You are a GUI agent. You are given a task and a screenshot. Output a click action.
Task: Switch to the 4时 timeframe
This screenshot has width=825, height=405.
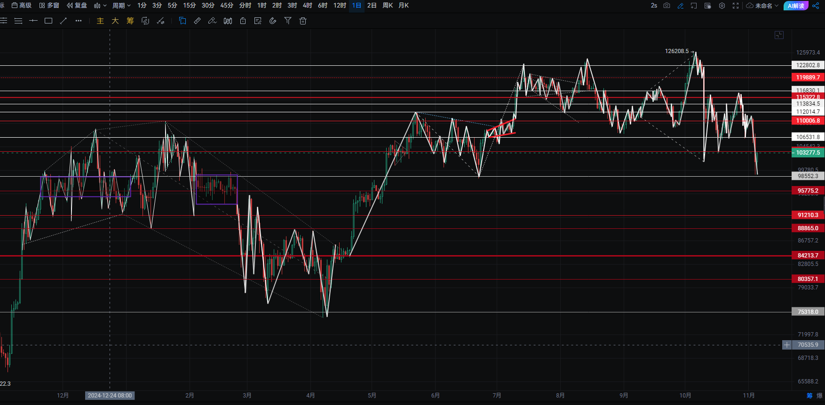[307, 6]
